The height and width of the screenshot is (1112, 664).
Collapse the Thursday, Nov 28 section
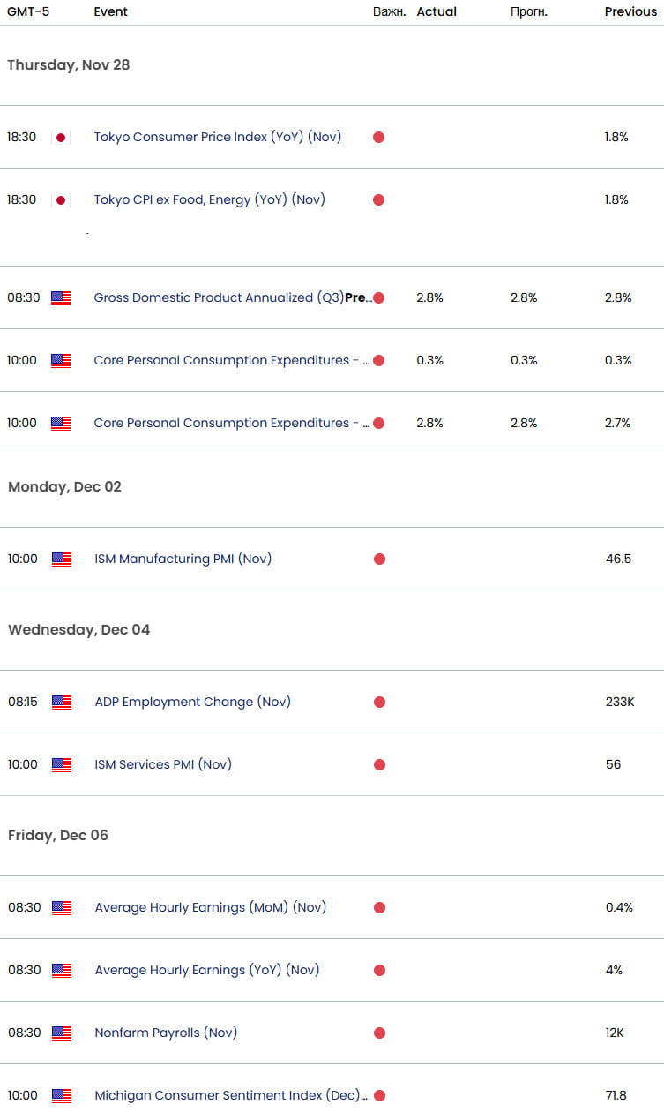pos(69,64)
